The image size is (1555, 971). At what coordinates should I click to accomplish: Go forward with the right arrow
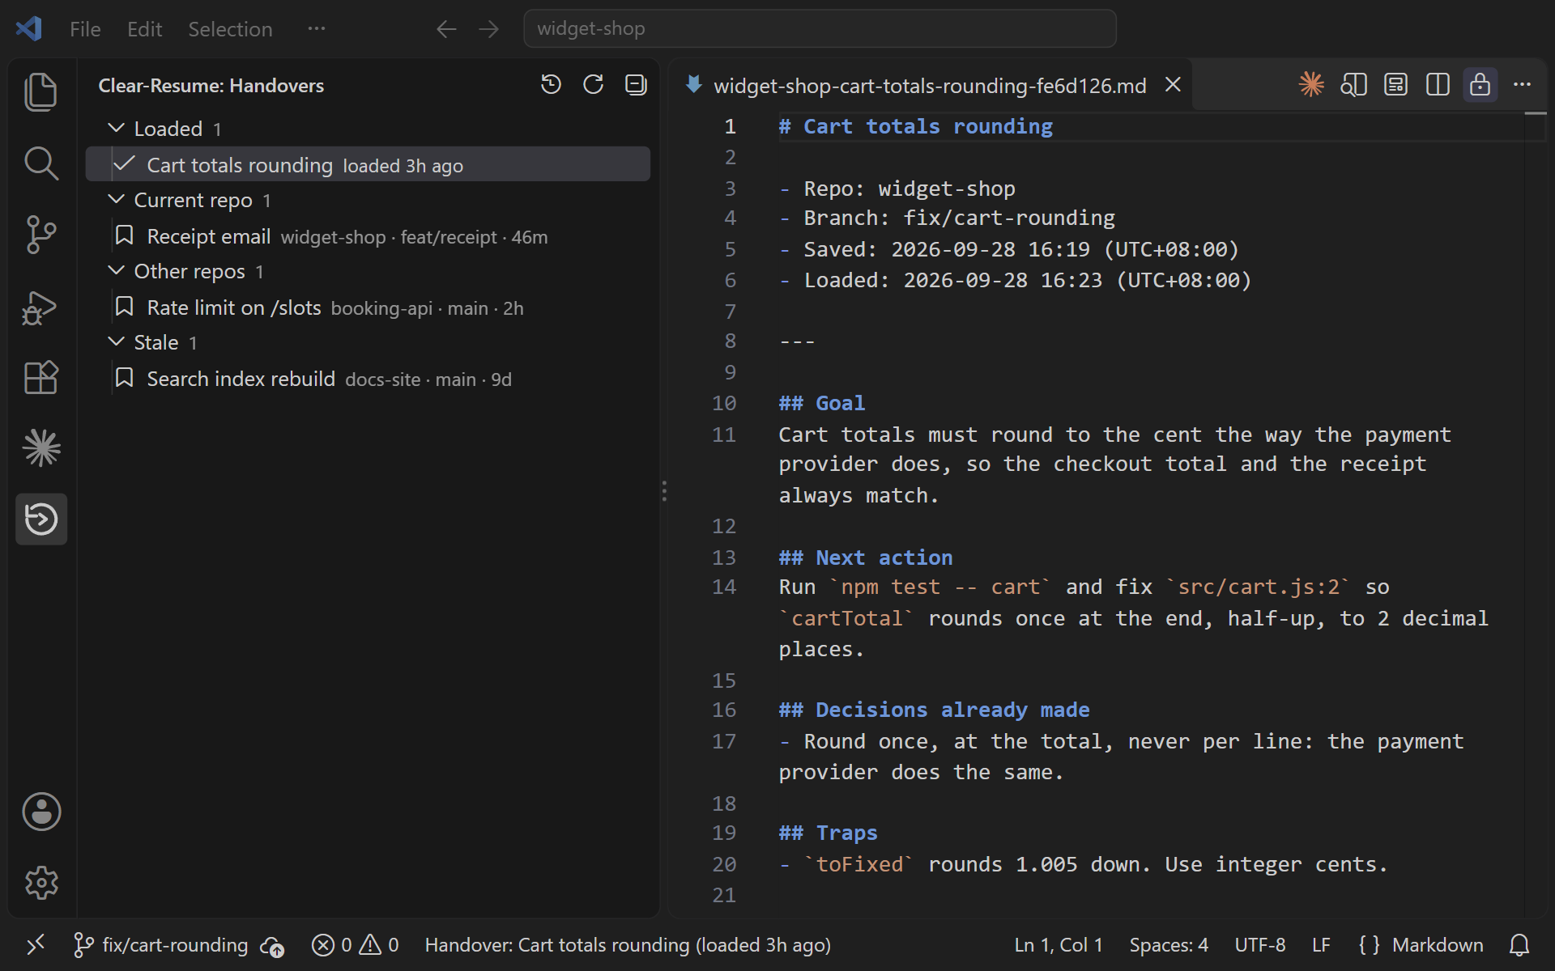tap(488, 29)
